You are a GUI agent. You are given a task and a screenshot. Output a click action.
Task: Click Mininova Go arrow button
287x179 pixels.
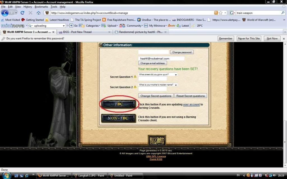71,25
